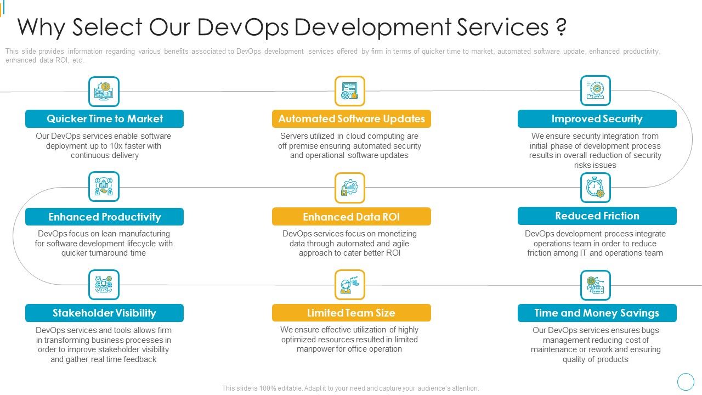Select the Time and Money Savings label
Image resolution: width=702 pixels, height=395 pixels.
point(597,313)
